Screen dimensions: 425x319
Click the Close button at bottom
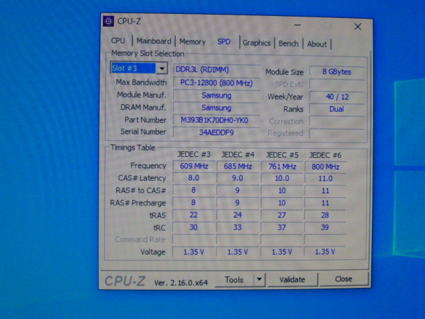(343, 279)
